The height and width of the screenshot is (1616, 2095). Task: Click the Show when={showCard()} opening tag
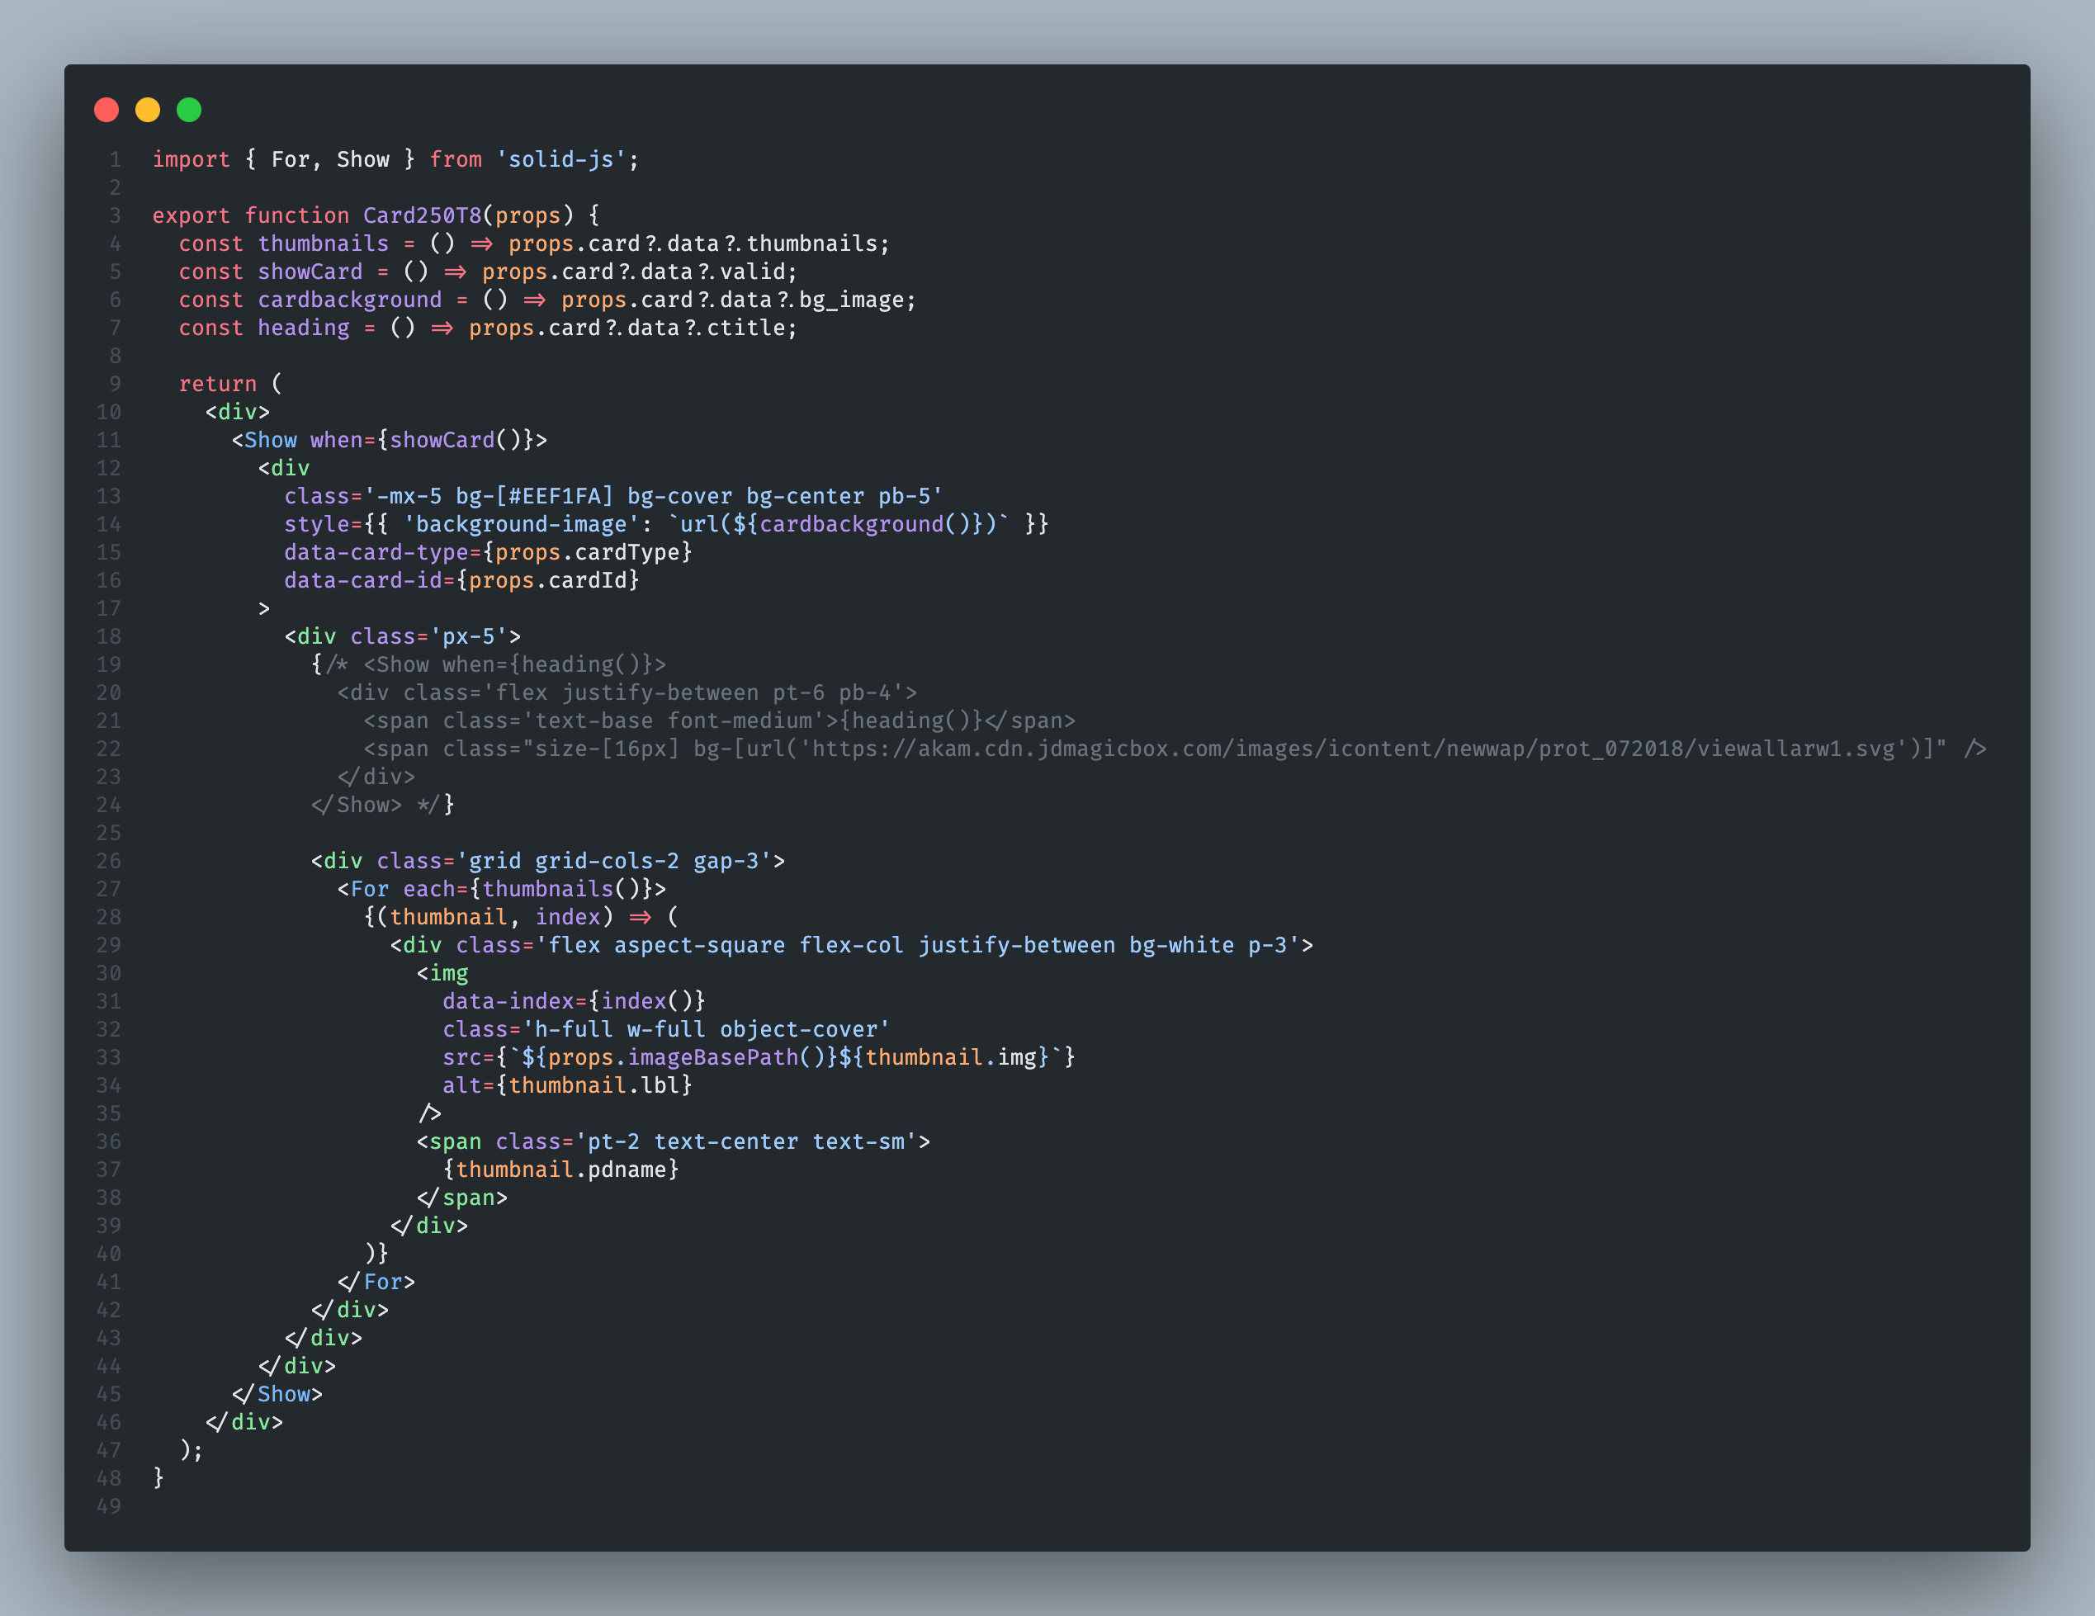[389, 440]
